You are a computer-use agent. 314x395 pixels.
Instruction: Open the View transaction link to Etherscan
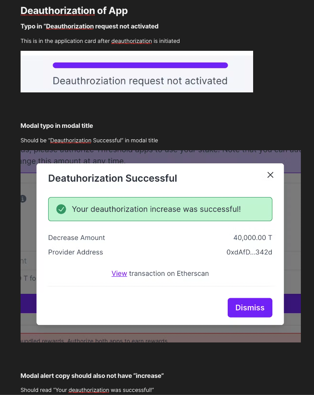click(119, 273)
